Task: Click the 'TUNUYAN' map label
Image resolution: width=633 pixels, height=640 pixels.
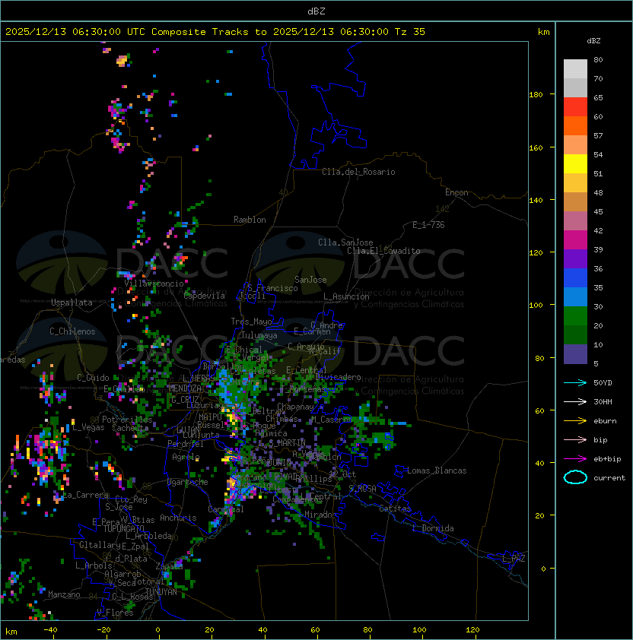Action: pos(161,592)
